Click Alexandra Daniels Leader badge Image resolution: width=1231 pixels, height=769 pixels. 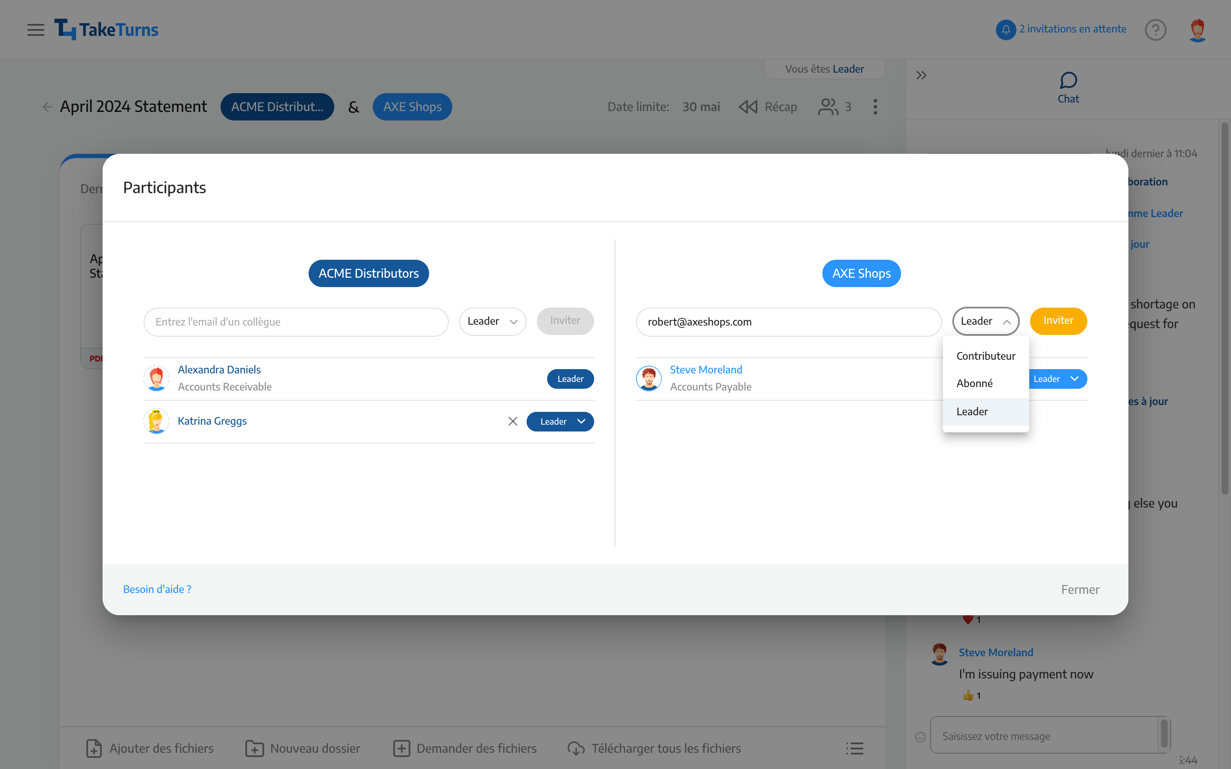click(x=570, y=379)
